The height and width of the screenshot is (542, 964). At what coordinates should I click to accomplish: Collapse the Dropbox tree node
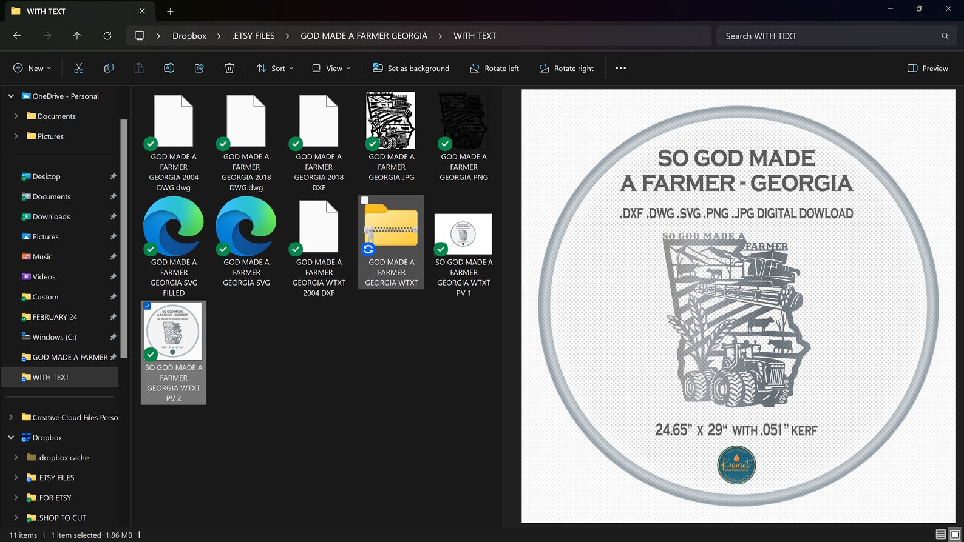pos(11,437)
